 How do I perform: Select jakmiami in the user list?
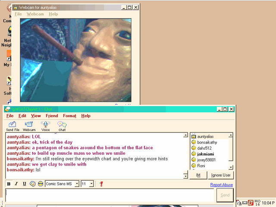[x=206, y=154]
